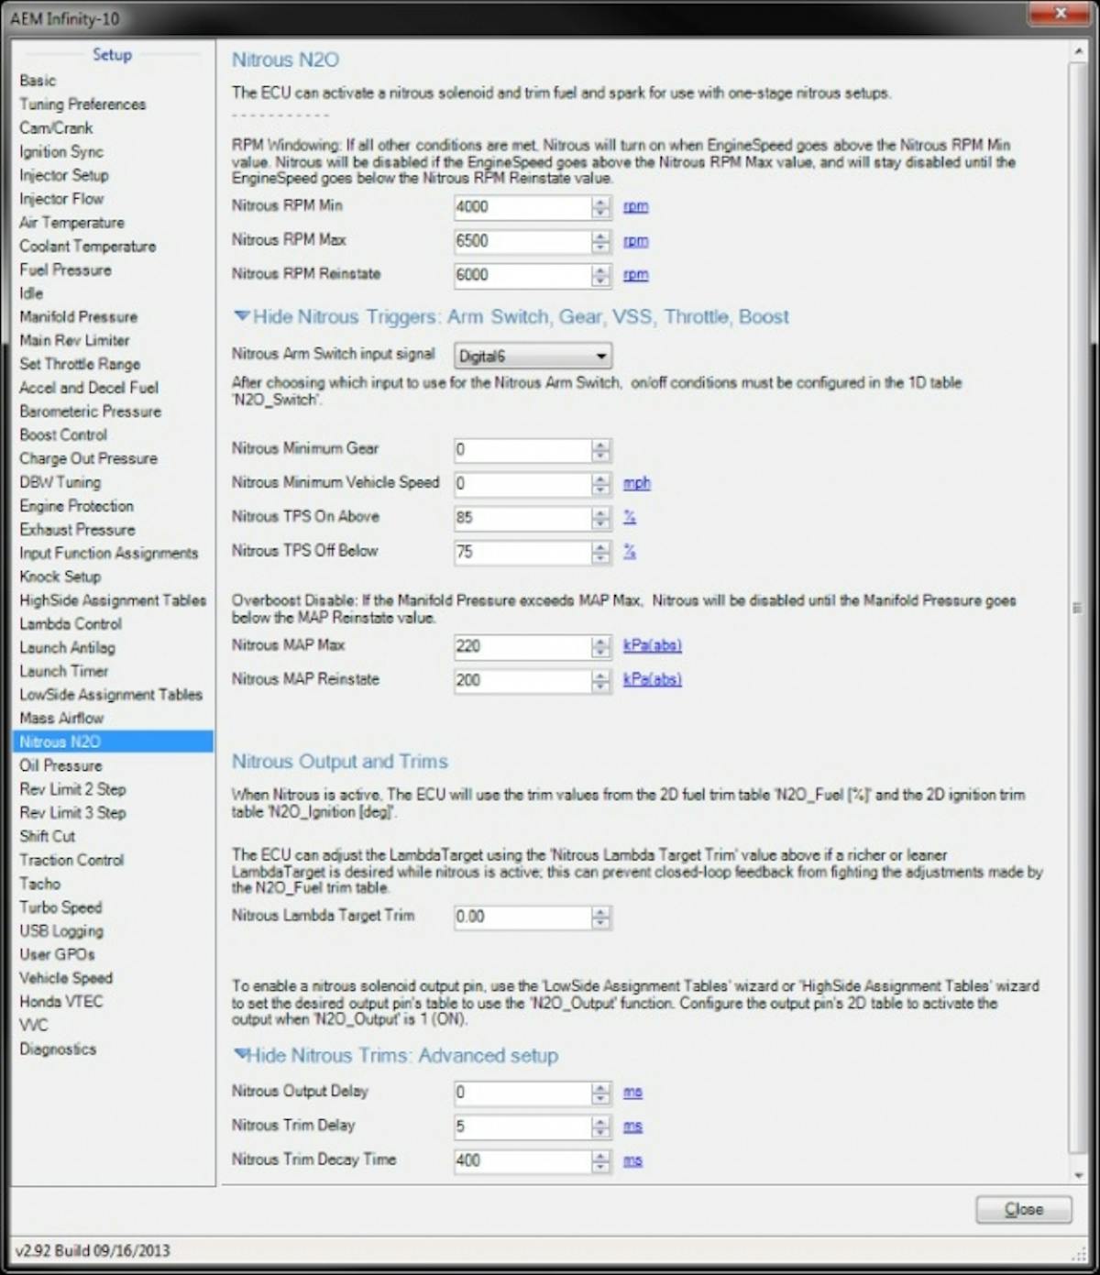
Task: Click the rpm link beside Nitrous RPM Min
Action: pyautogui.click(x=635, y=206)
